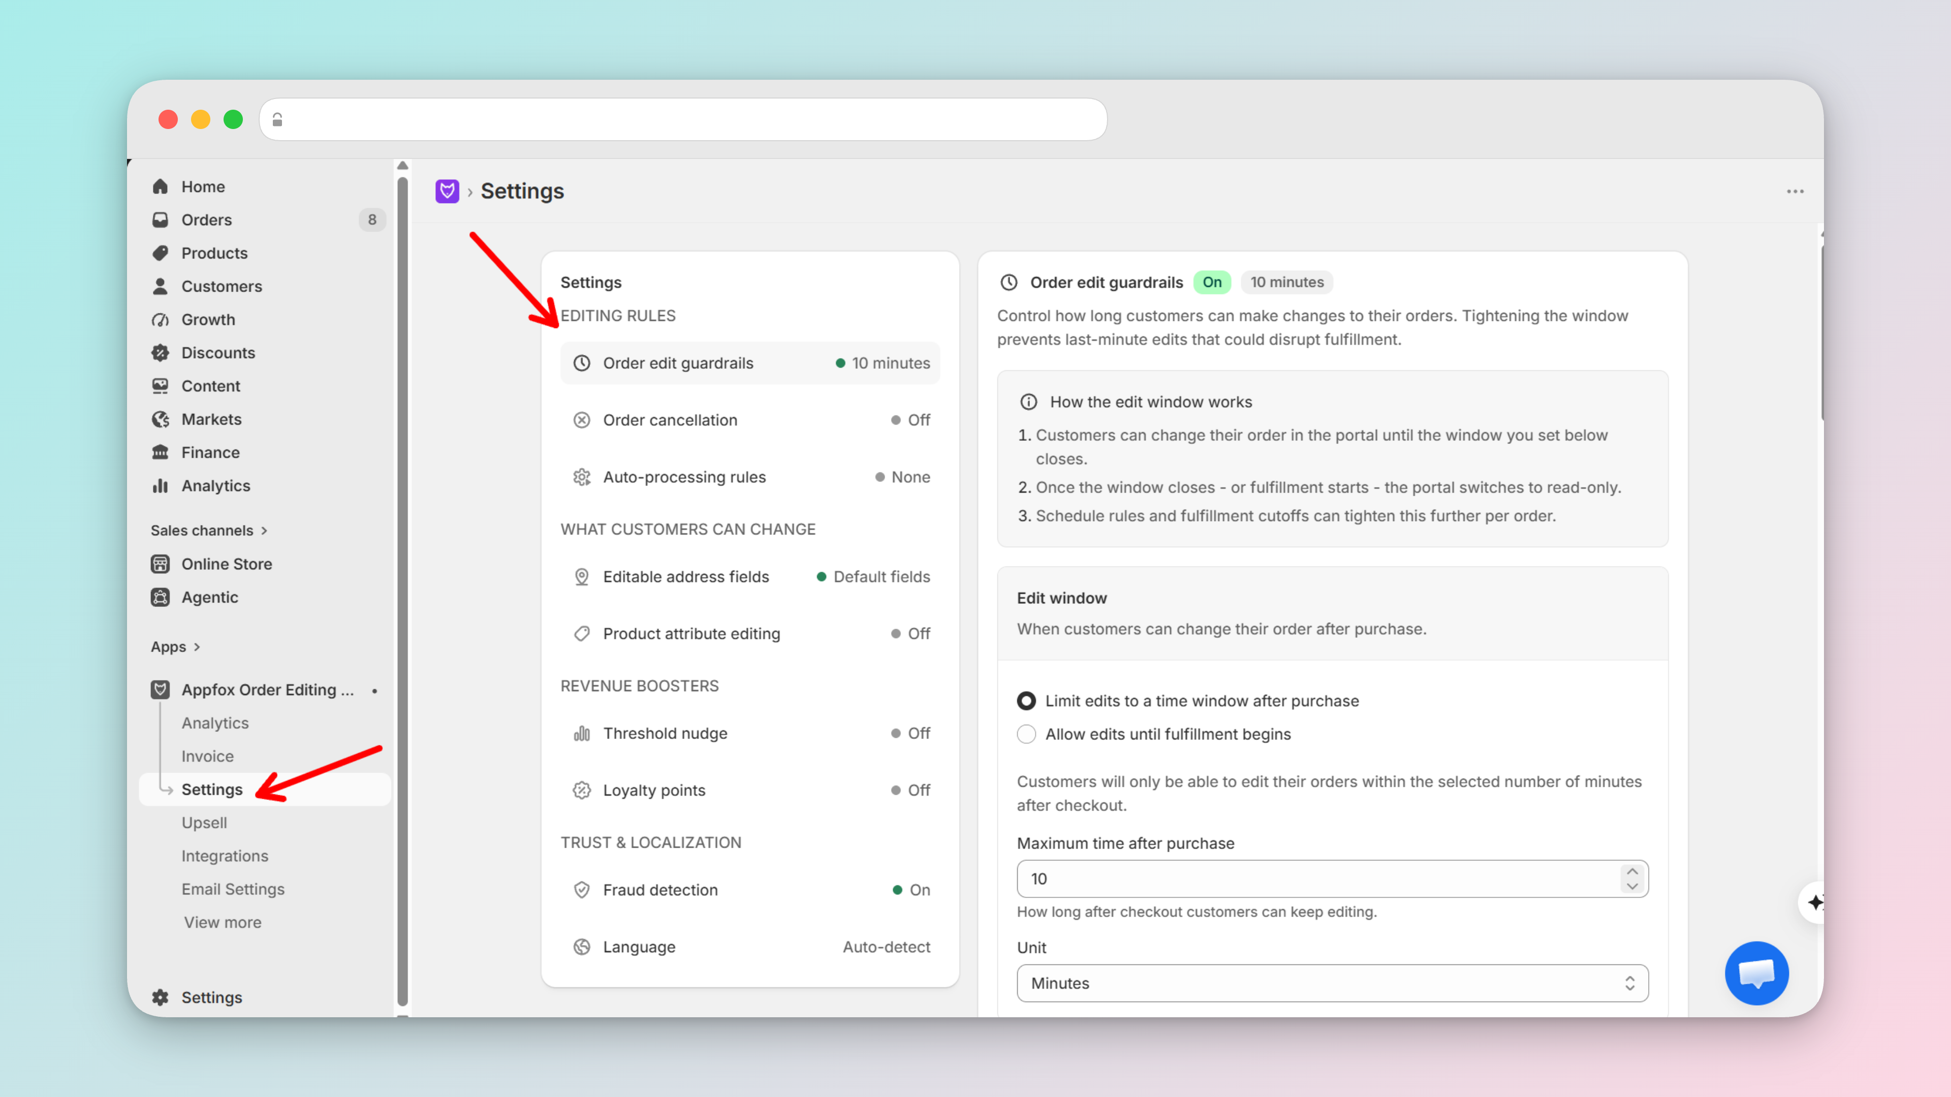The width and height of the screenshot is (1951, 1097).
Task: Go to Appfox Analytics subpage
Action: (x=215, y=723)
